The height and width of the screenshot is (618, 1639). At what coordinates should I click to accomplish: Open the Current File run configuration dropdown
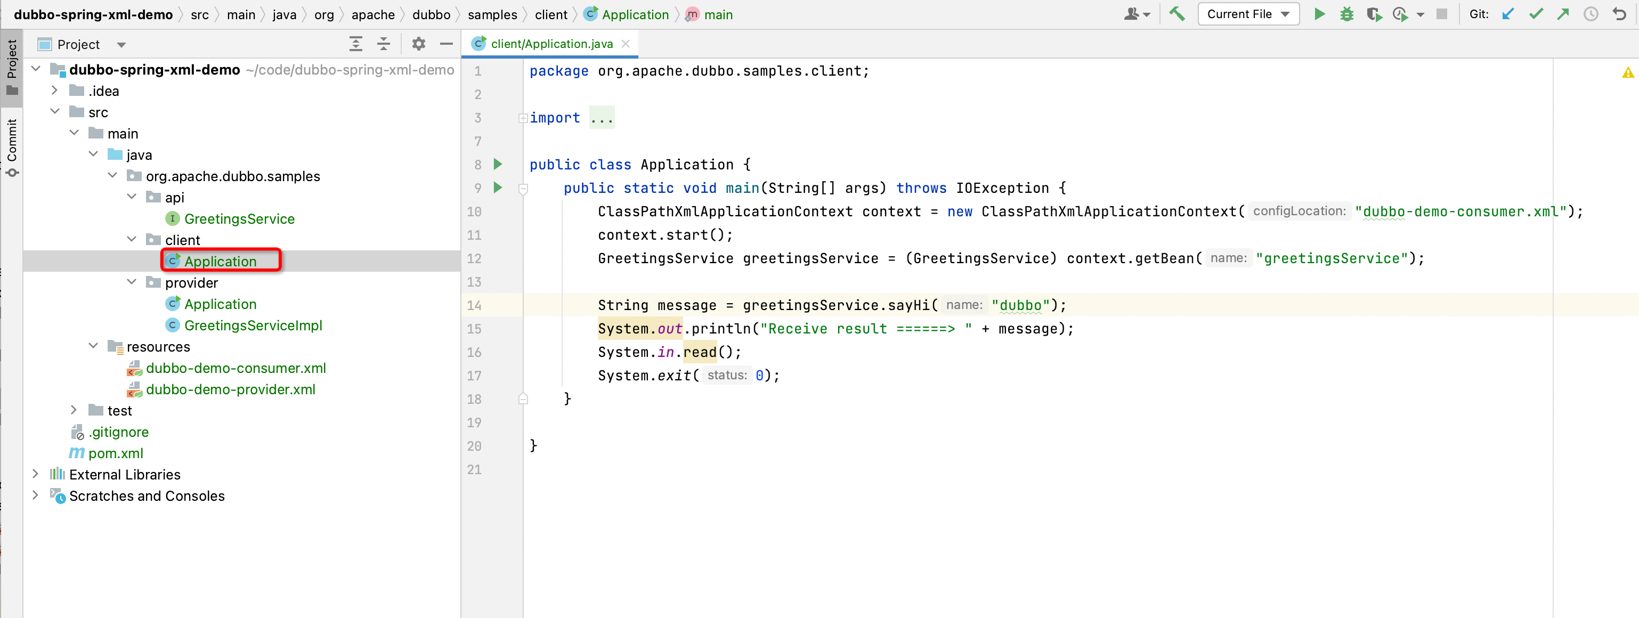[1247, 14]
